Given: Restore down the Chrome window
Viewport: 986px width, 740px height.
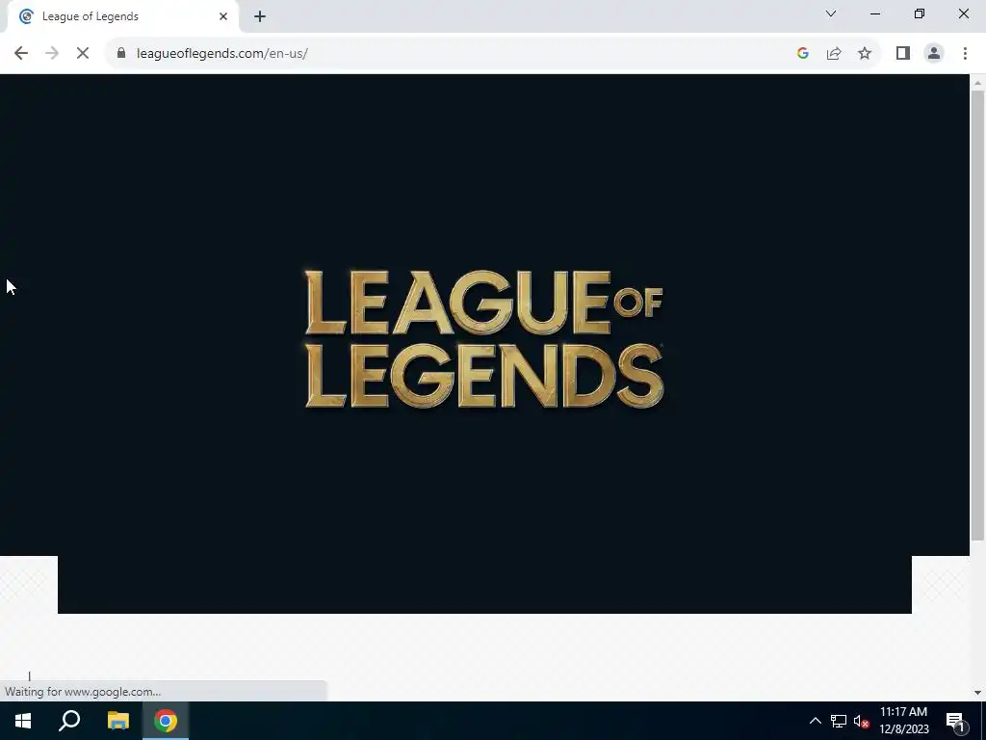Looking at the screenshot, I should [x=920, y=13].
